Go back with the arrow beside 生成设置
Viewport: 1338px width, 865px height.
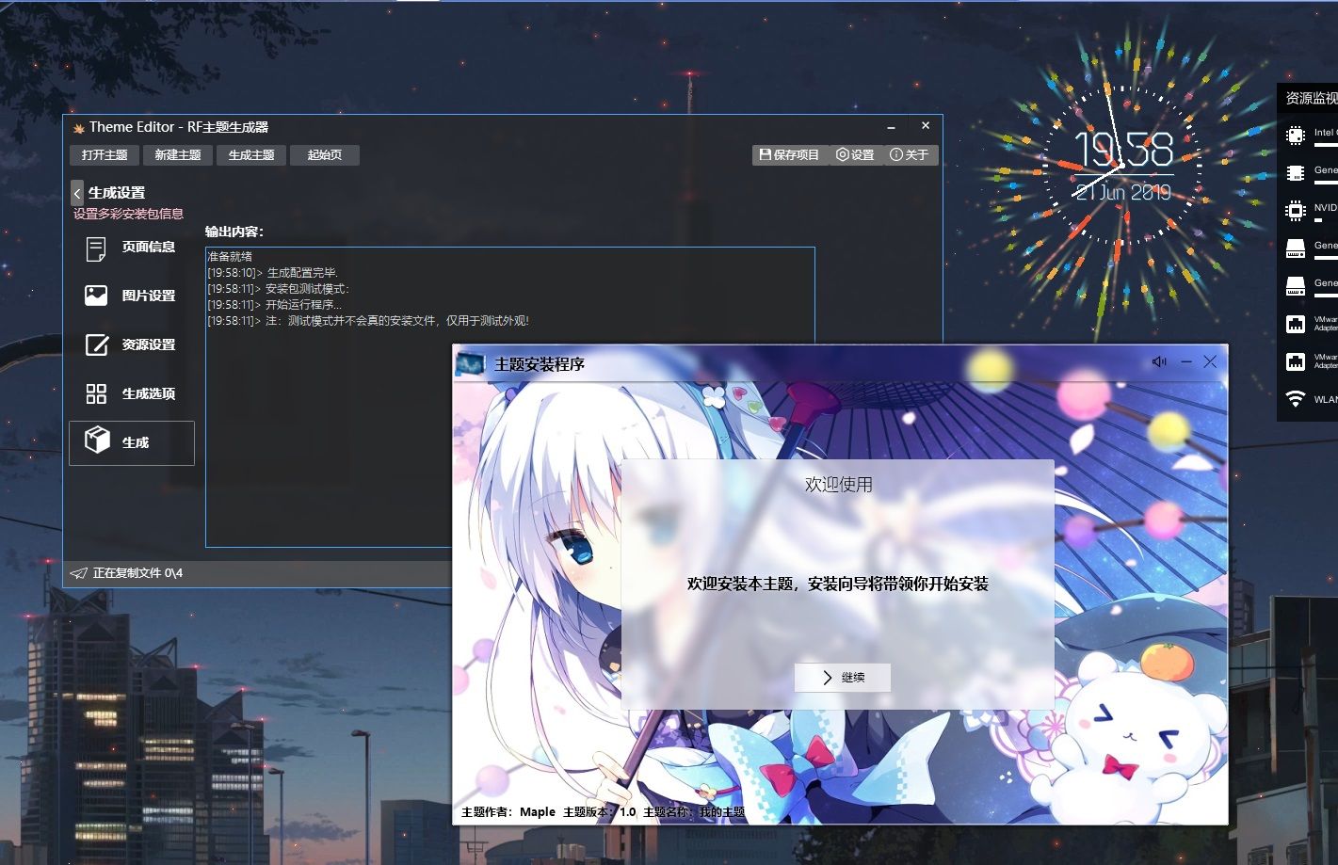pos(77,193)
